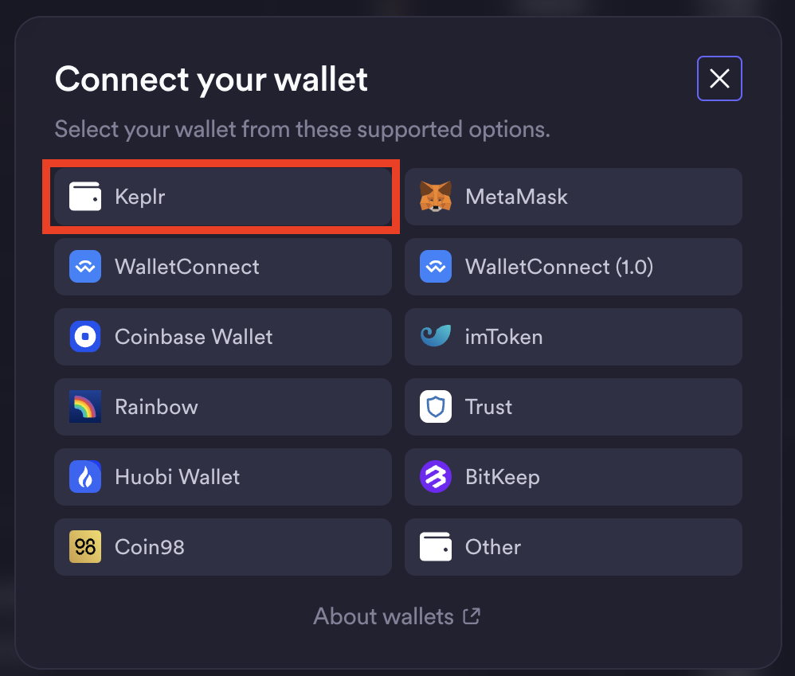Click the gold Coin98 icon
The width and height of the screenshot is (795, 676).
point(85,547)
